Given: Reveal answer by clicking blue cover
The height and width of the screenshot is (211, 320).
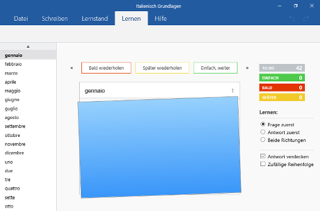Looking at the screenshot, I should 159,147.
